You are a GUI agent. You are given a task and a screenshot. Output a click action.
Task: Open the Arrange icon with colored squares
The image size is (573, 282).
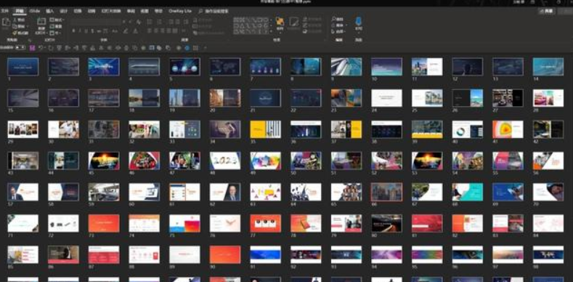coord(280,22)
